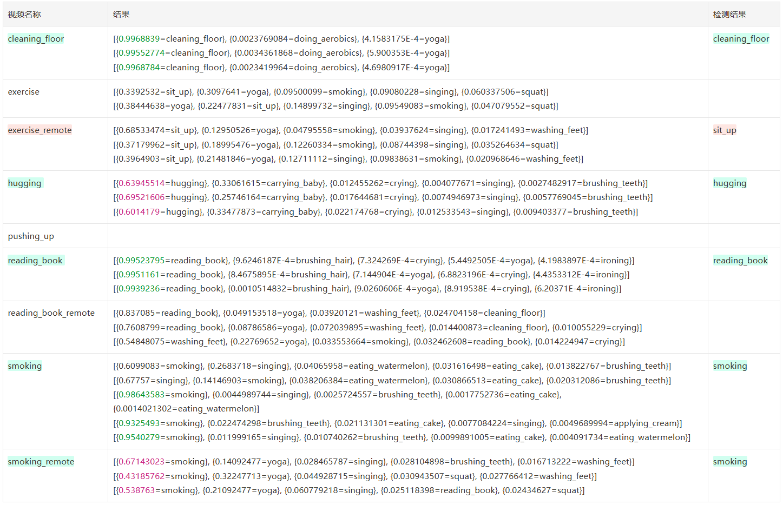Click the 0.67143023 smoking score
The image size is (783, 505).
tap(141, 462)
